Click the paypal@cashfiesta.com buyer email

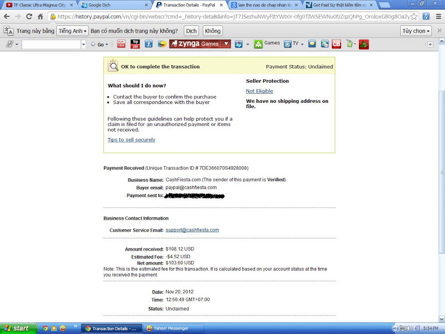(x=191, y=187)
